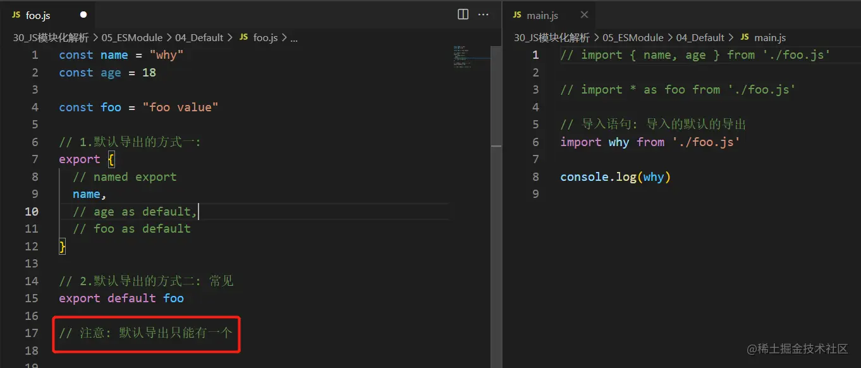Viewport: 861px width, 368px height.
Task: Close the main.js tab
Action: [x=584, y=15]
